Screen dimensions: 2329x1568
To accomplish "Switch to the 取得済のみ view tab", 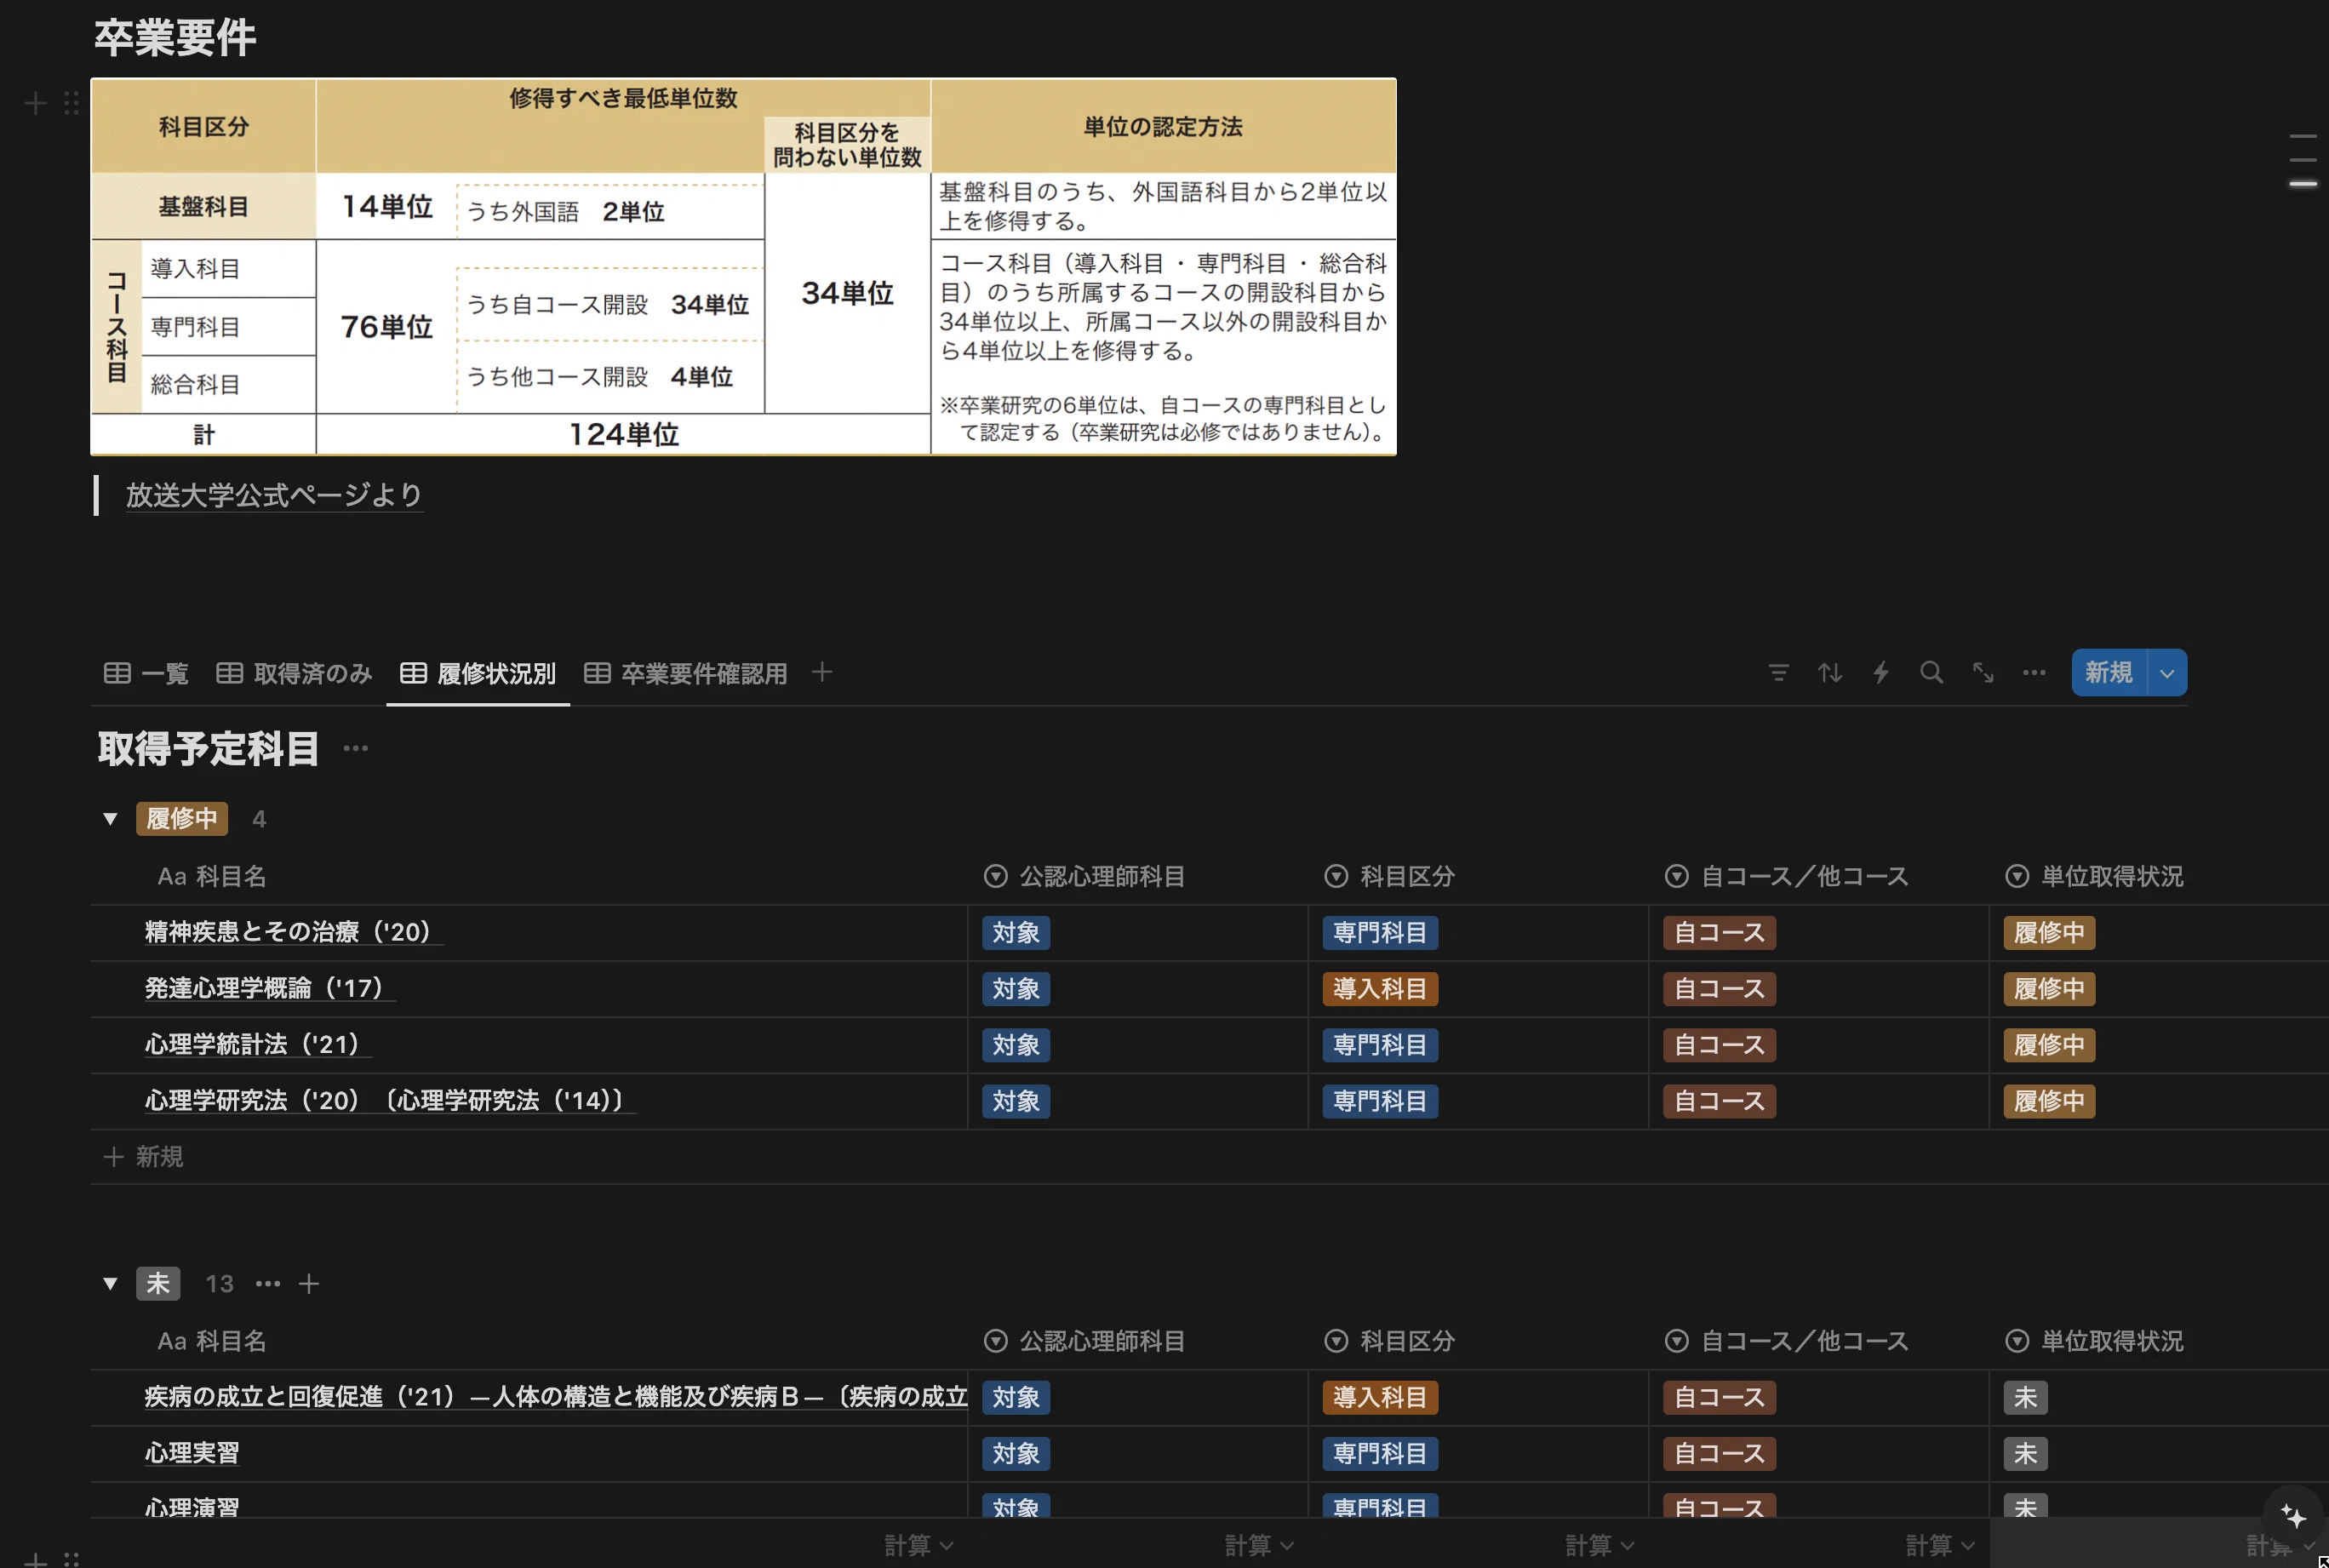I will click(x=294, y=673).
